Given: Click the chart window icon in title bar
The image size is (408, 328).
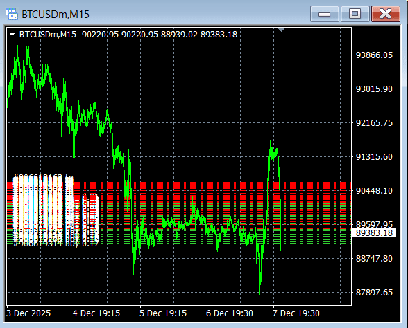Looking at the screenshot, I should pos(12,14).
